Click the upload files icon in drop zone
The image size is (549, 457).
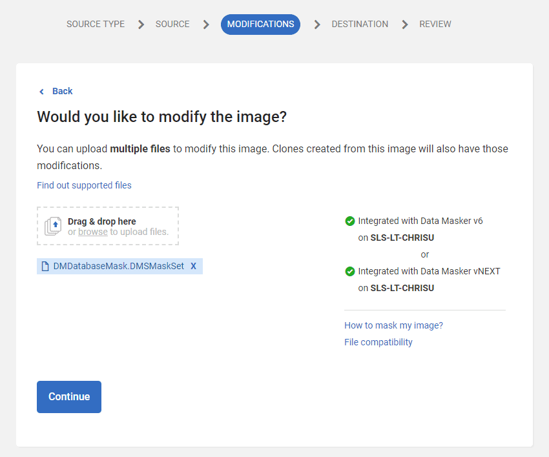54,226
